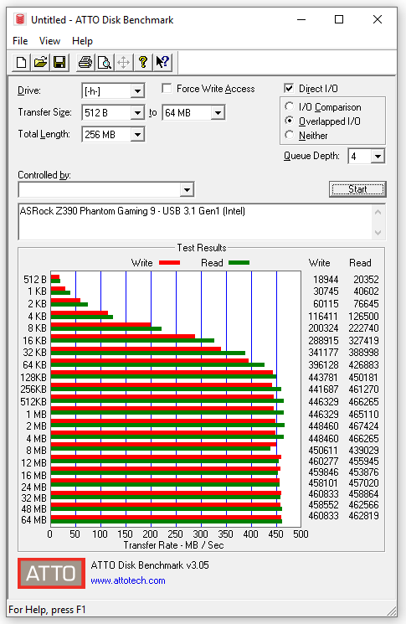406x624 pixels.
Task: Expand the Drive dropdown
Action: click(137, 91)
